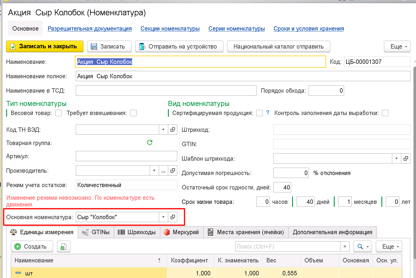Check the Сертифицируемая продукция checkbox
416x278 pixels.
point(260,113)
